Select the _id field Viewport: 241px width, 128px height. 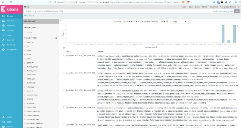28,47
